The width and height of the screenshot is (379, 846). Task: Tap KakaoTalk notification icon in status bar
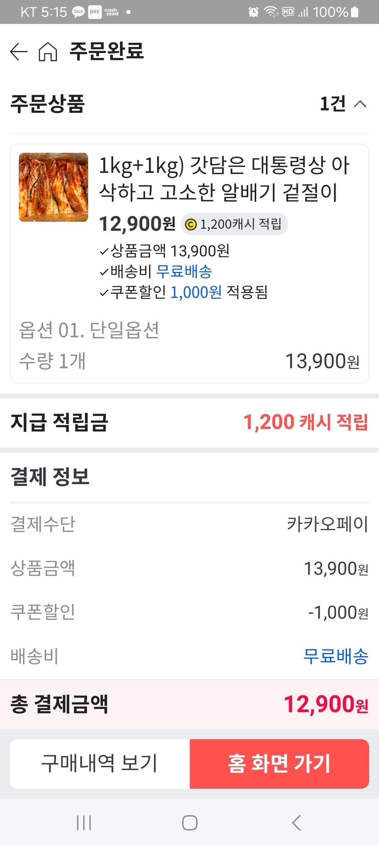click(79, 12)
